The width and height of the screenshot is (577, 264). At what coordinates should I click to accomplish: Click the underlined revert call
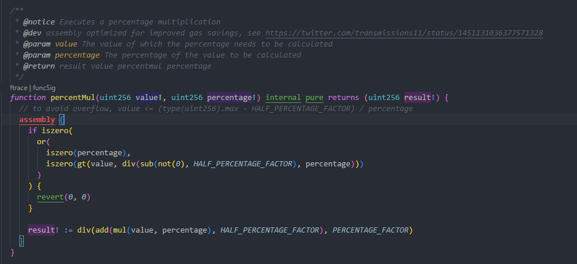pyautogui.click(x=51, y=197)
